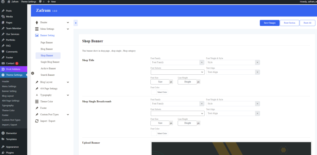Select Color for Shop Title font
The height and width of the screenshot is (155, 317).
160,92
